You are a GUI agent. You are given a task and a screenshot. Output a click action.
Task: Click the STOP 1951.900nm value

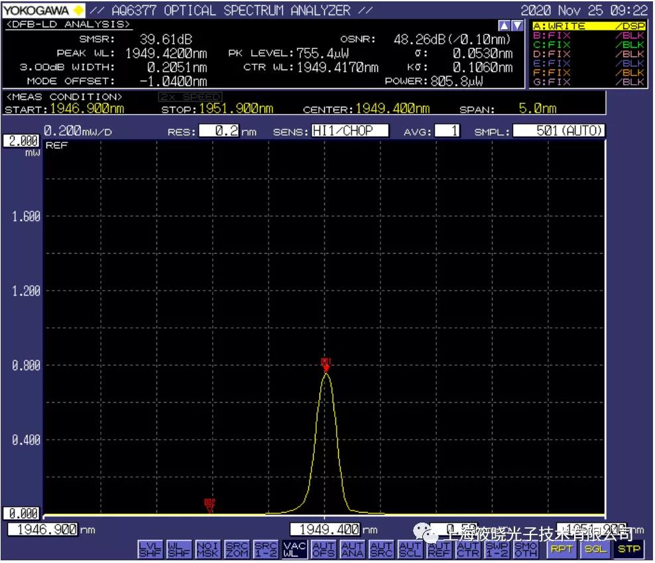click(236, 109)
